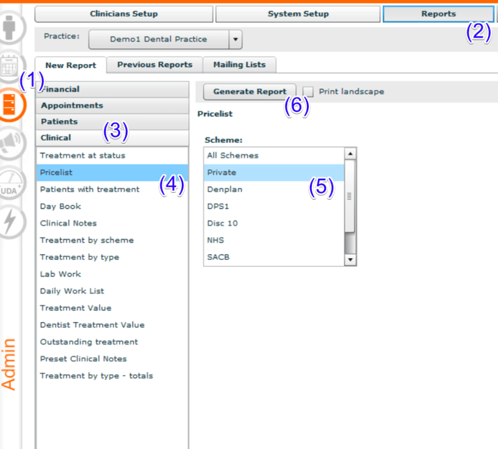Select the orange Admin cabinet icon

(x=12, y=104)
